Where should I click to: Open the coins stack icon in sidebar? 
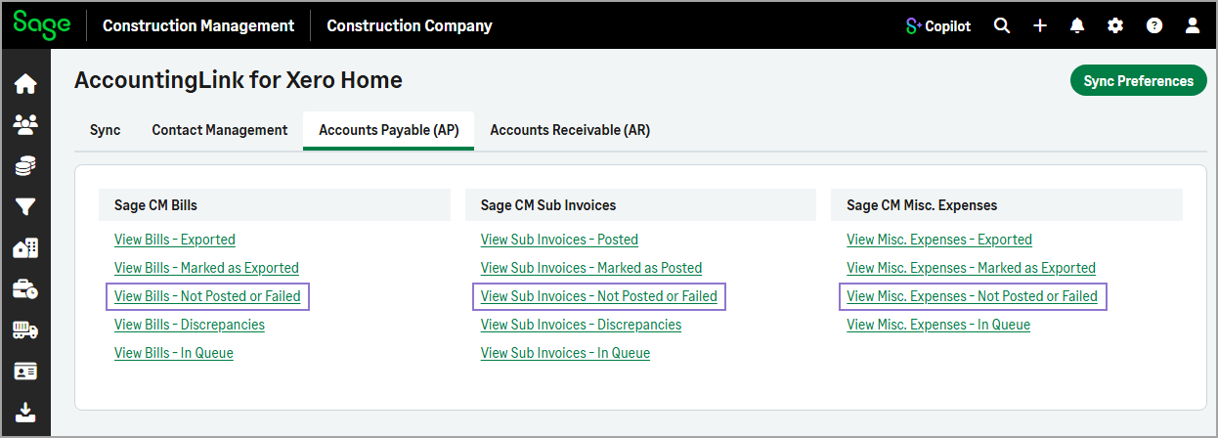pos(25,165)
